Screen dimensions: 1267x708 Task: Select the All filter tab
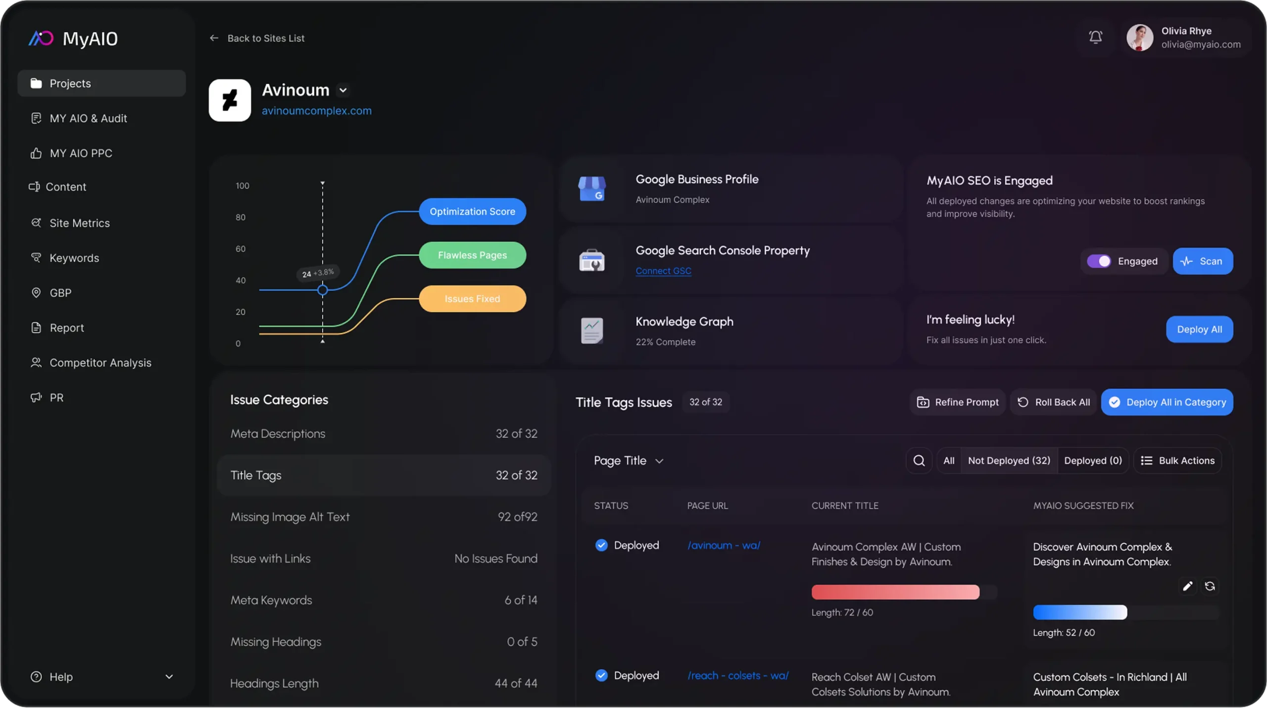(x=948, y=461)
